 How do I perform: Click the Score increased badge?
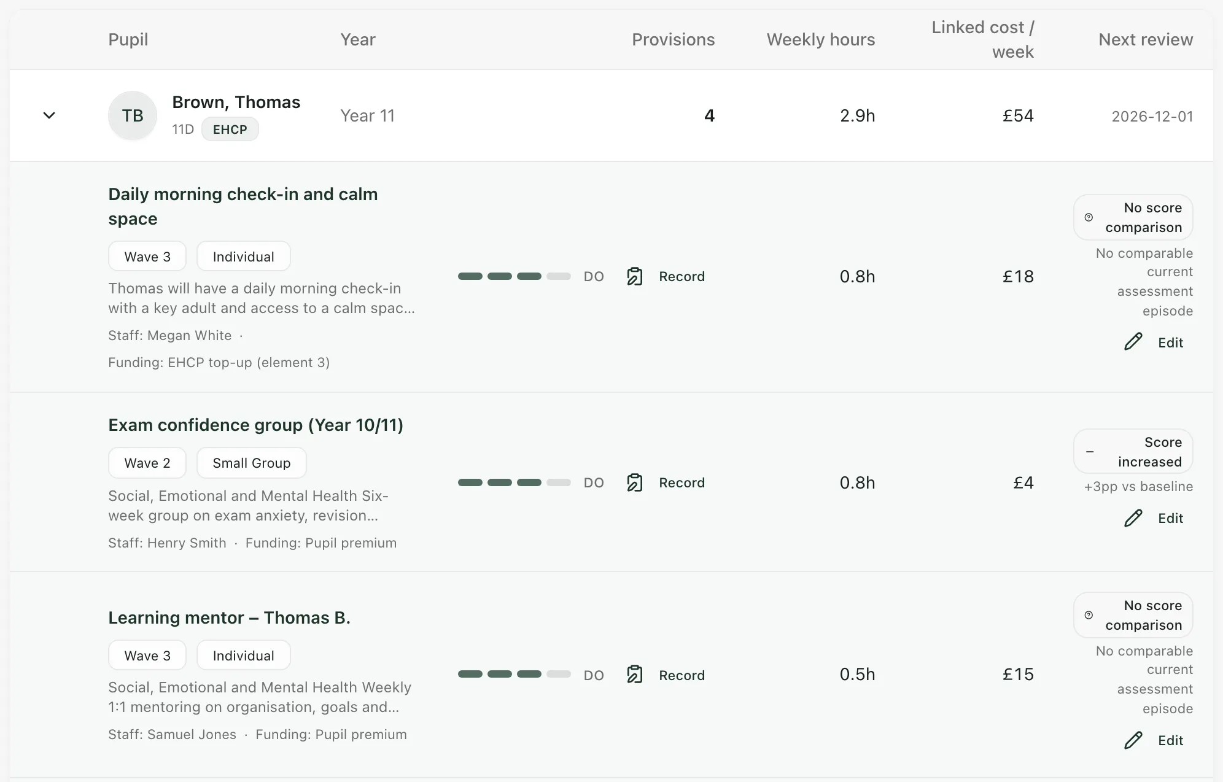pos(1133,452)
